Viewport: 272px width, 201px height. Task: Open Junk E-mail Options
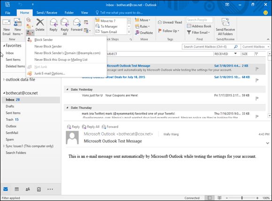[66, 73]
